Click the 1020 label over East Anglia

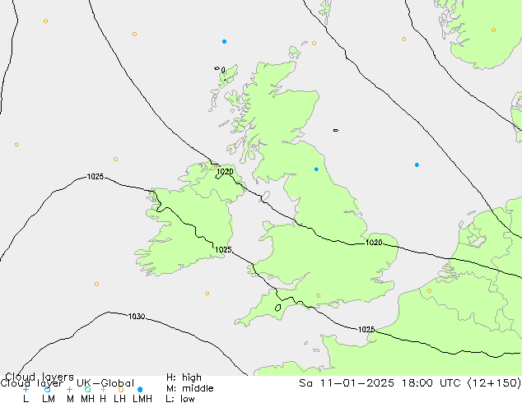click(x=374, y=243)
